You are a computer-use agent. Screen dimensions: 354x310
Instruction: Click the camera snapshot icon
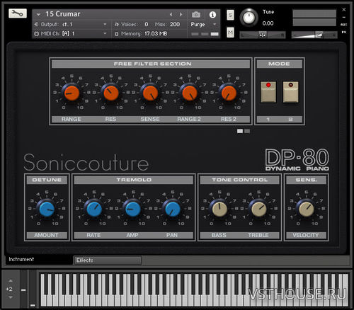196,15
